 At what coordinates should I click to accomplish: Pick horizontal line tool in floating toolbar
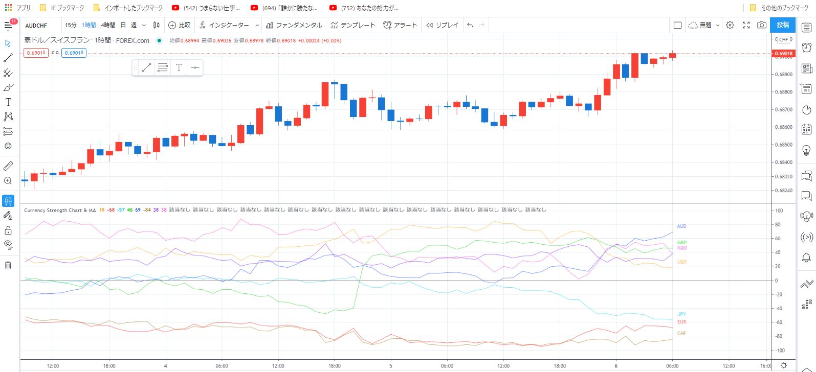pyautogui.click(x=195, y=67)
